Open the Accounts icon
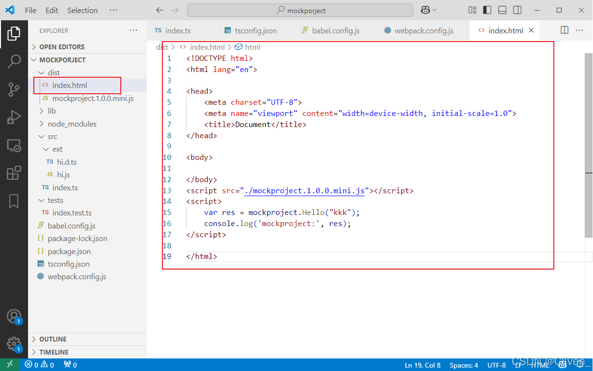593x371 pixels. point(14,317)
